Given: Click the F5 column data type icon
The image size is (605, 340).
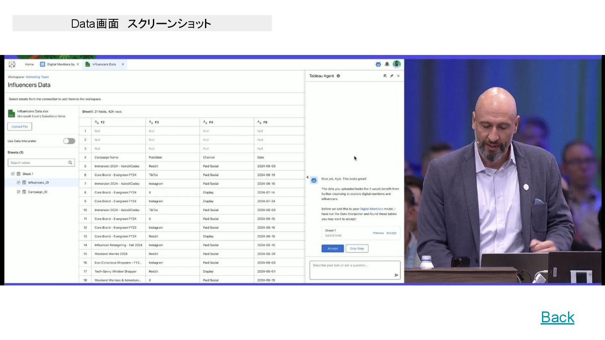Looking at the screenshot, I should pyautogui.click(x=259, y=123).
